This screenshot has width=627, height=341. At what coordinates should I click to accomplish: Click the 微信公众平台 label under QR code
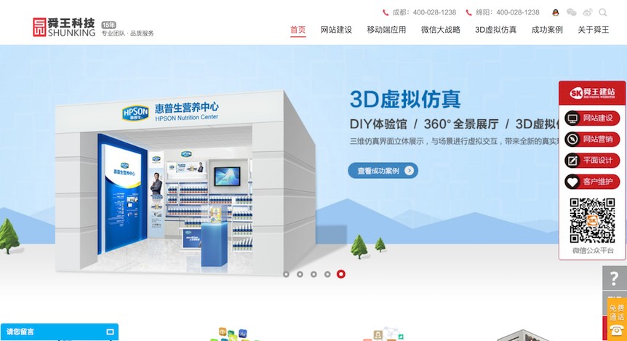(593, 251)
